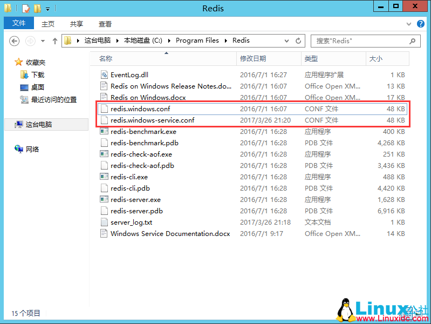The height and width of the screenshot is (324, 431).
Task: Click the magnifier icon in search box
Action: click(412, 40)
